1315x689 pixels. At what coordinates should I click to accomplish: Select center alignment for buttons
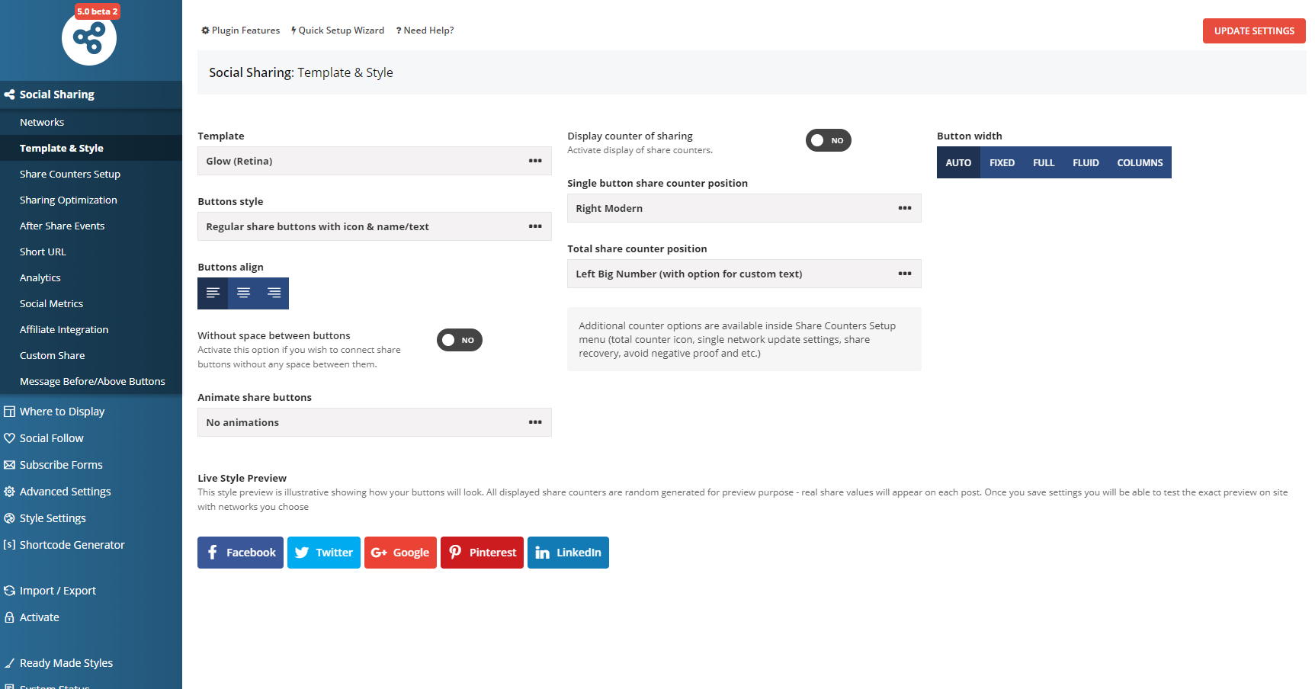[x=243, y=293]
